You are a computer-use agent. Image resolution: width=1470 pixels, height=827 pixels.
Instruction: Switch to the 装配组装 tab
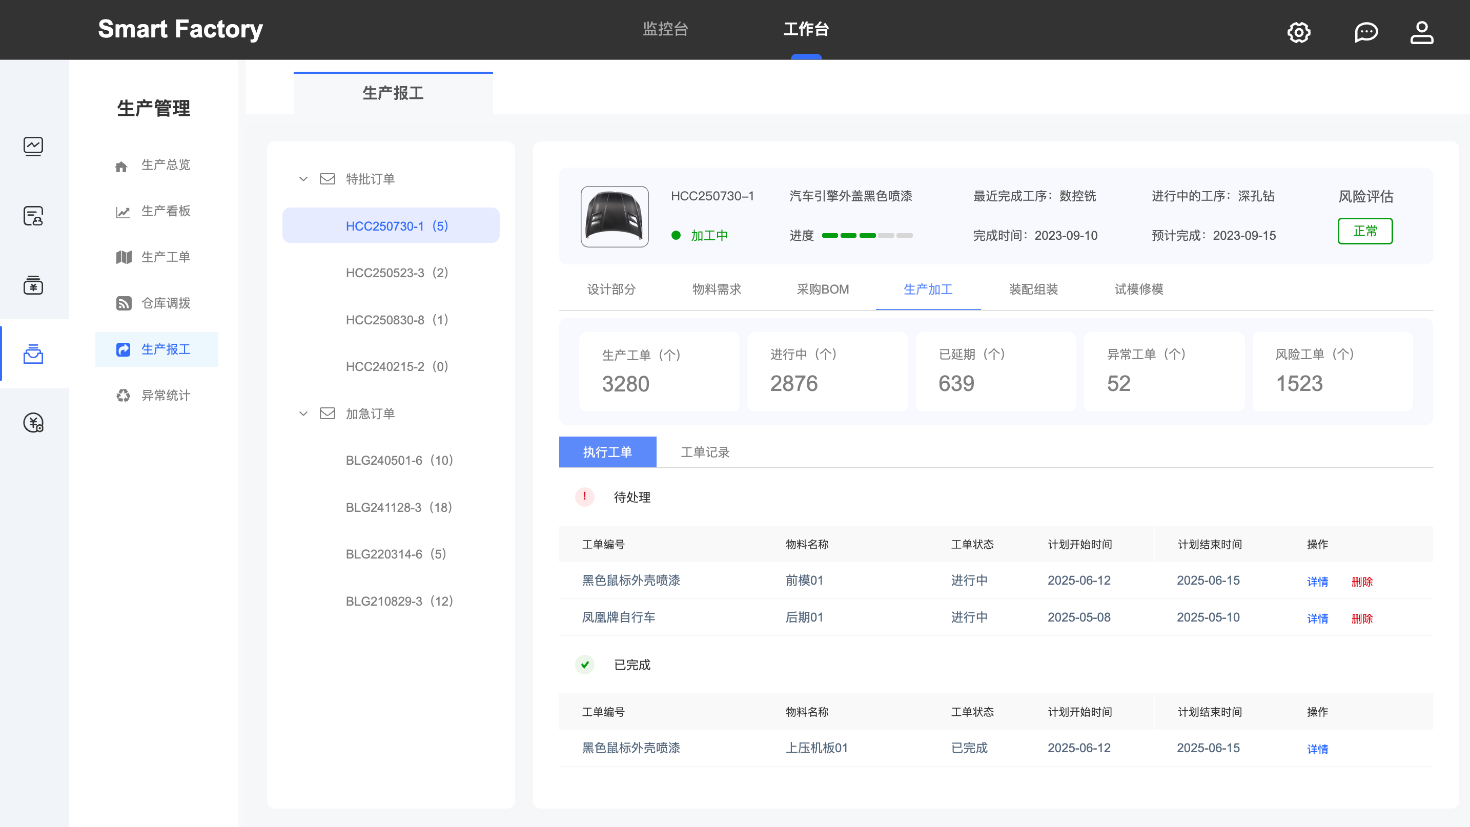1033,289
